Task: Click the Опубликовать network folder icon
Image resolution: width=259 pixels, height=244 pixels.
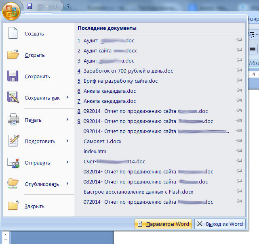Action: click(x=13, y=184)
